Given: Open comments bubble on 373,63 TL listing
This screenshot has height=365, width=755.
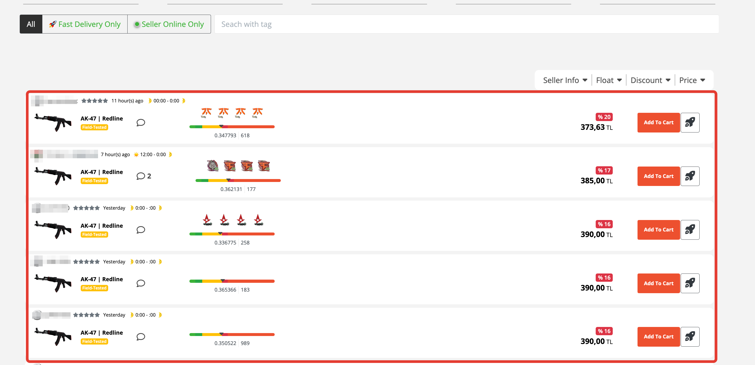Looking at the screenshot, I should click(141, 122).
